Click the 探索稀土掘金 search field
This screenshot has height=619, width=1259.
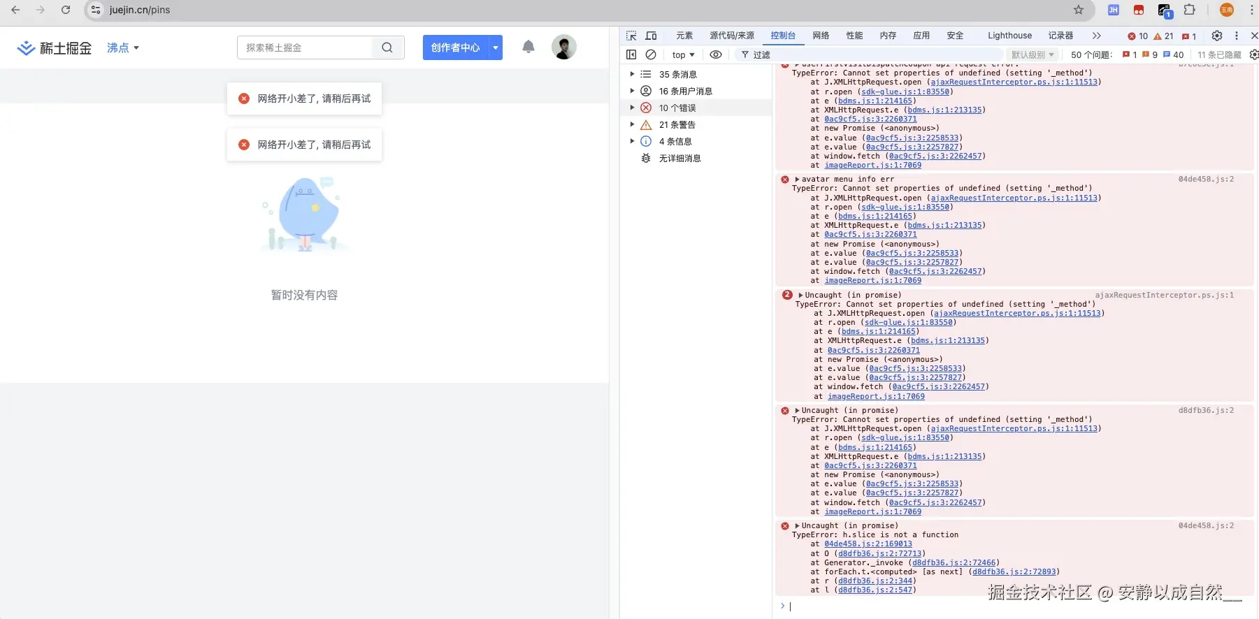305,48
